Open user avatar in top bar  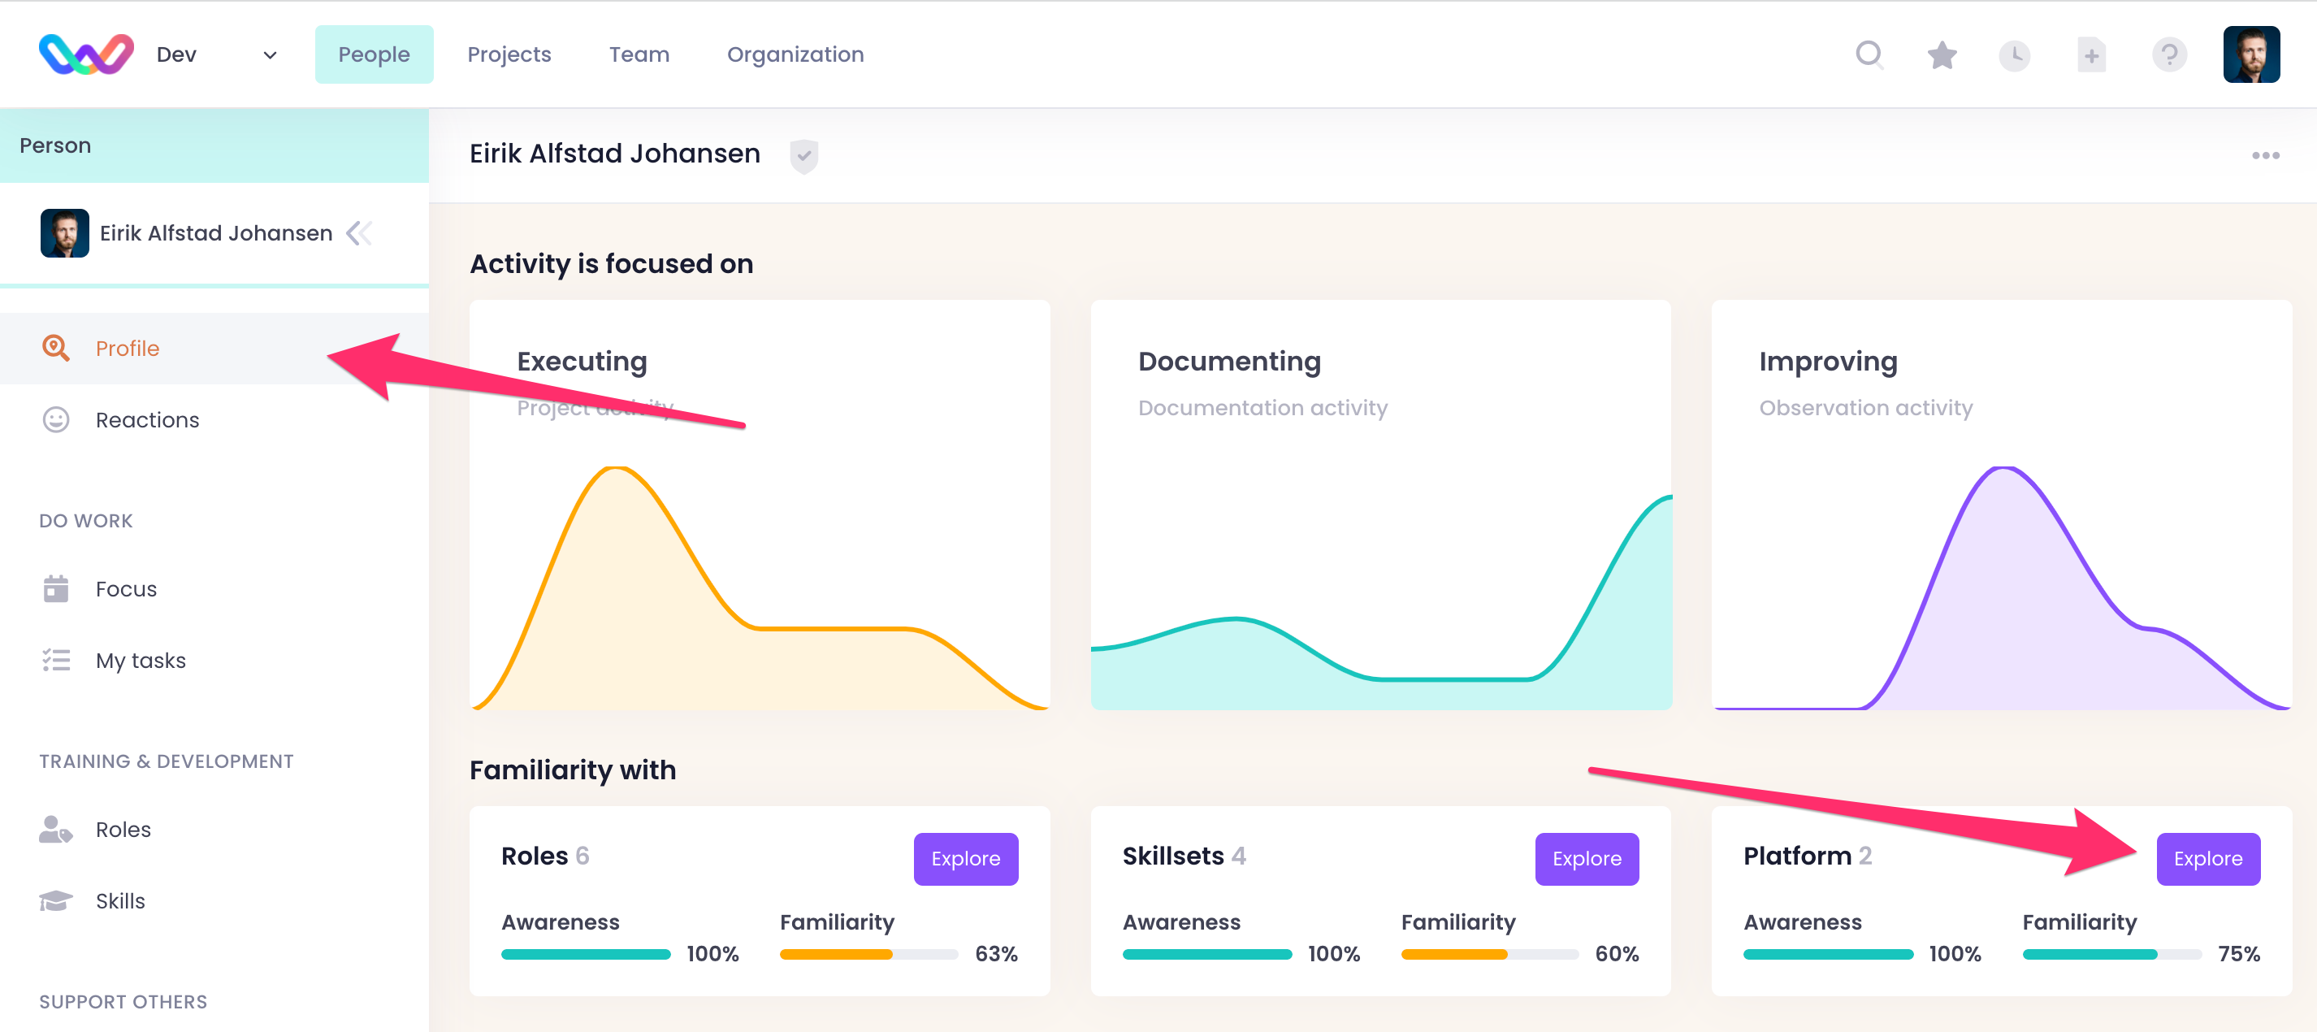[x=2250, y=55]
